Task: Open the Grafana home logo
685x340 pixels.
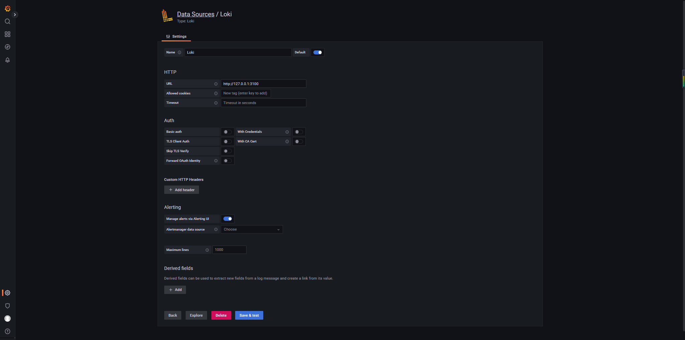Action: pos(7,9)
